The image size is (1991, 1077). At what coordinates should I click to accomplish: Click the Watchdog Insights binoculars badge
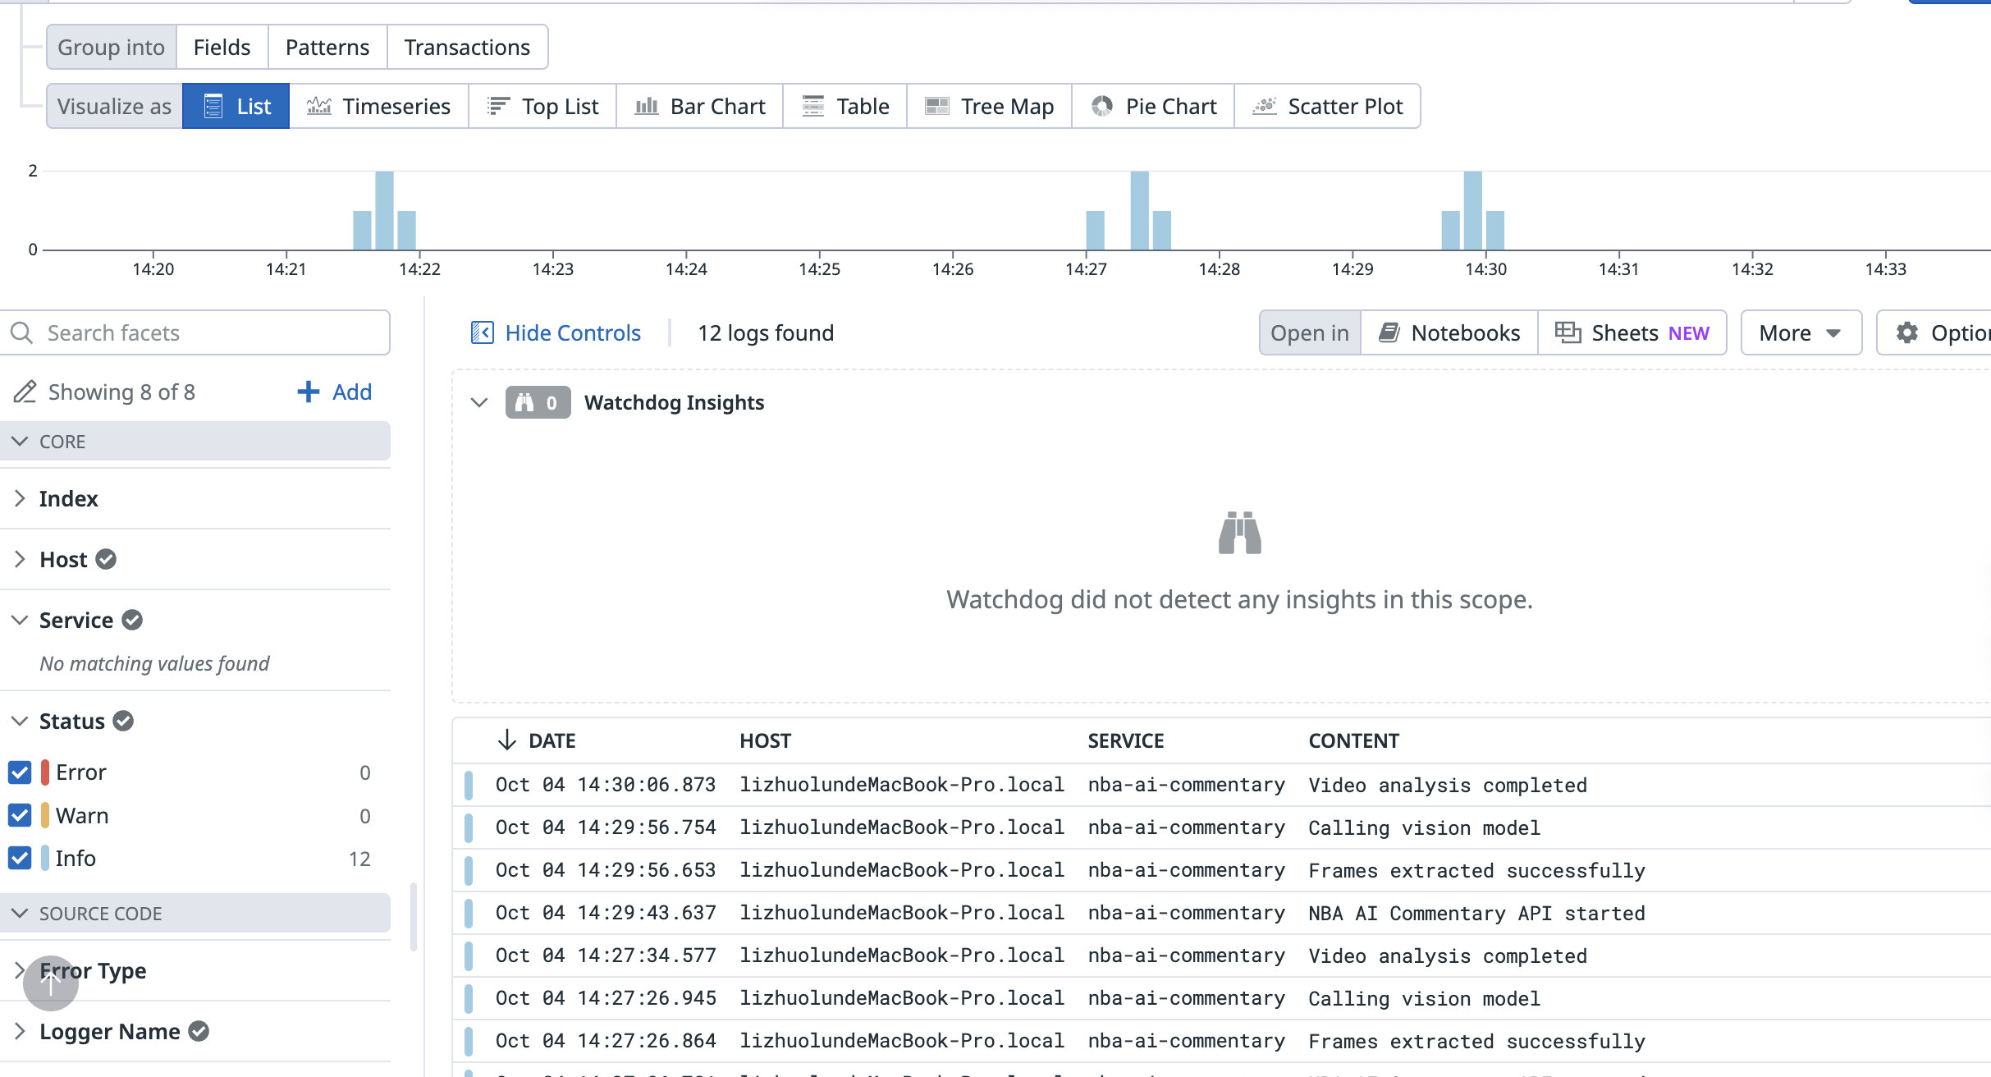coord(538,402)
